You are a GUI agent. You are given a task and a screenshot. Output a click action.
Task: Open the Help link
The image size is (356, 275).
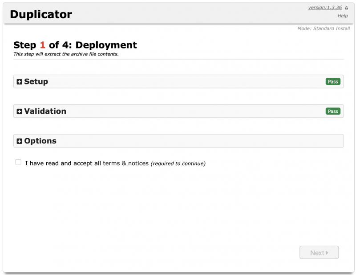click(x=342, y=16)
